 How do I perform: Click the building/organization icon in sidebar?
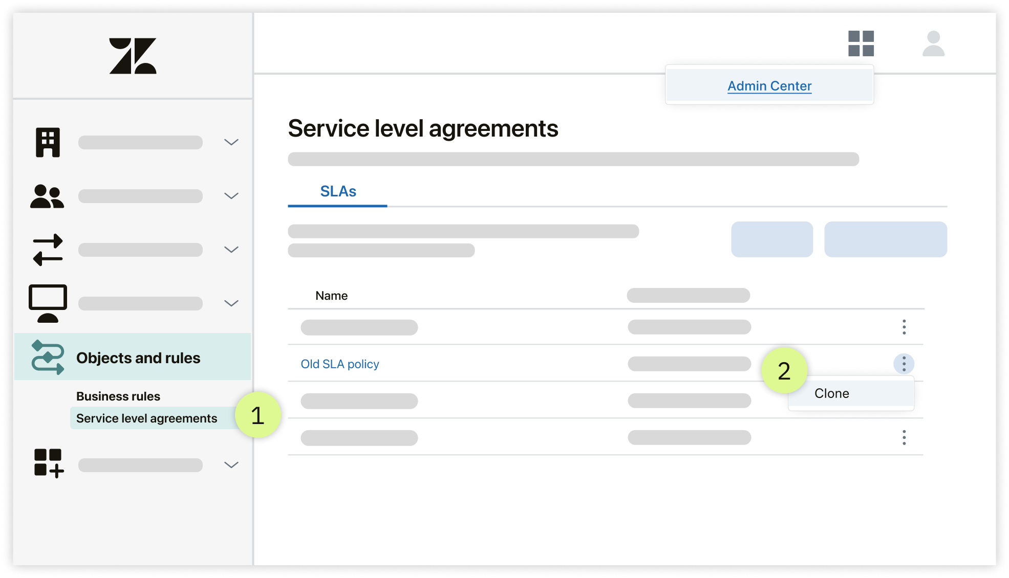click(x=47, y=142)
